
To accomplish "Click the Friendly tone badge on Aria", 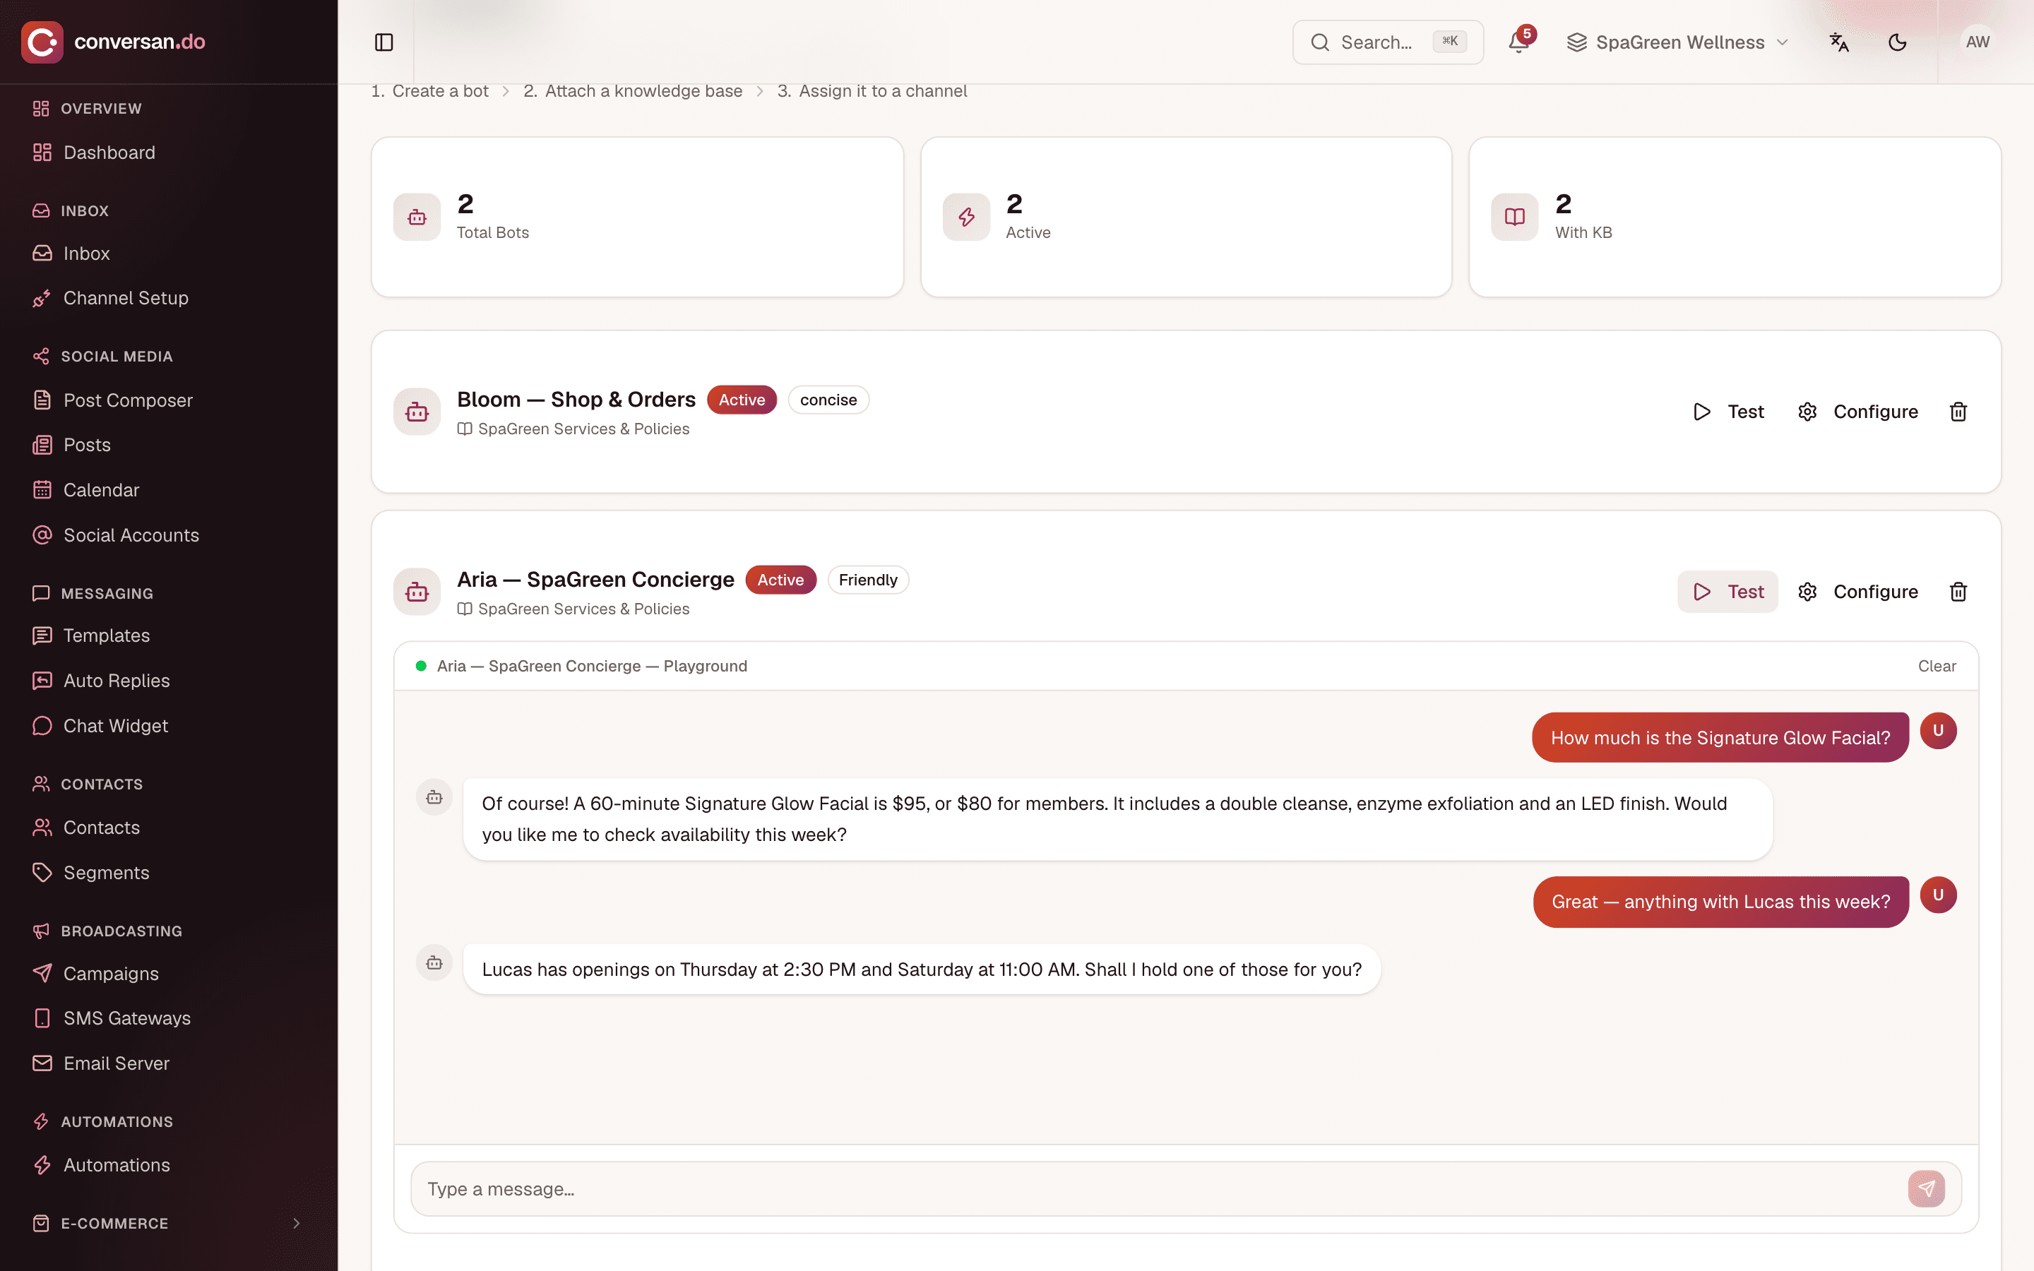I will [868, 580].
